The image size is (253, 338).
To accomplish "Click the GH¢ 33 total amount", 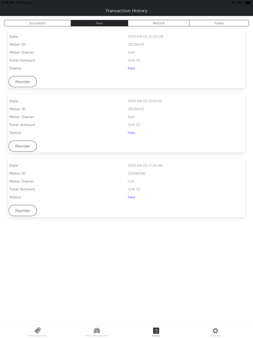I will click(x=134, y=189).
